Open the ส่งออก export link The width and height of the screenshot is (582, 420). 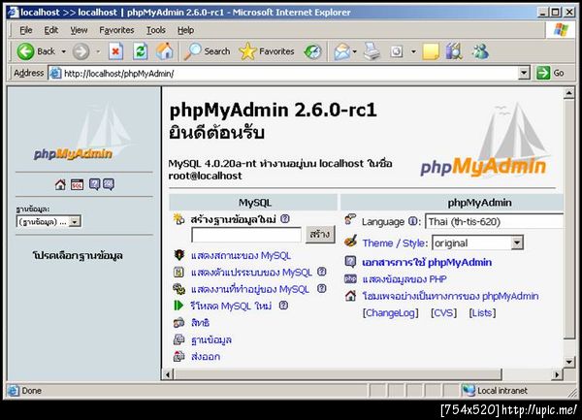(206, 357)
